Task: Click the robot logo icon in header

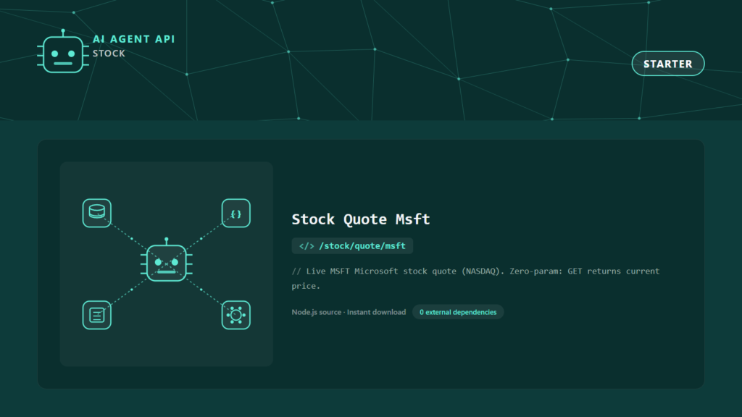Action: (x=63, y=51)
